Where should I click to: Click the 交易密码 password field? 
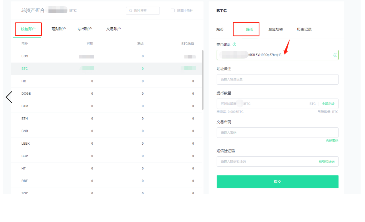(278, 133)
